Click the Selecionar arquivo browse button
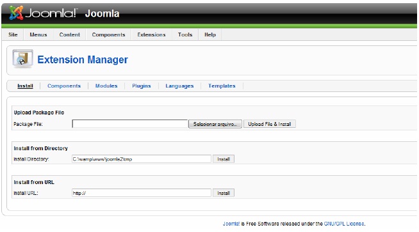This screenshot has height=232, width=419. pos(215,124)
